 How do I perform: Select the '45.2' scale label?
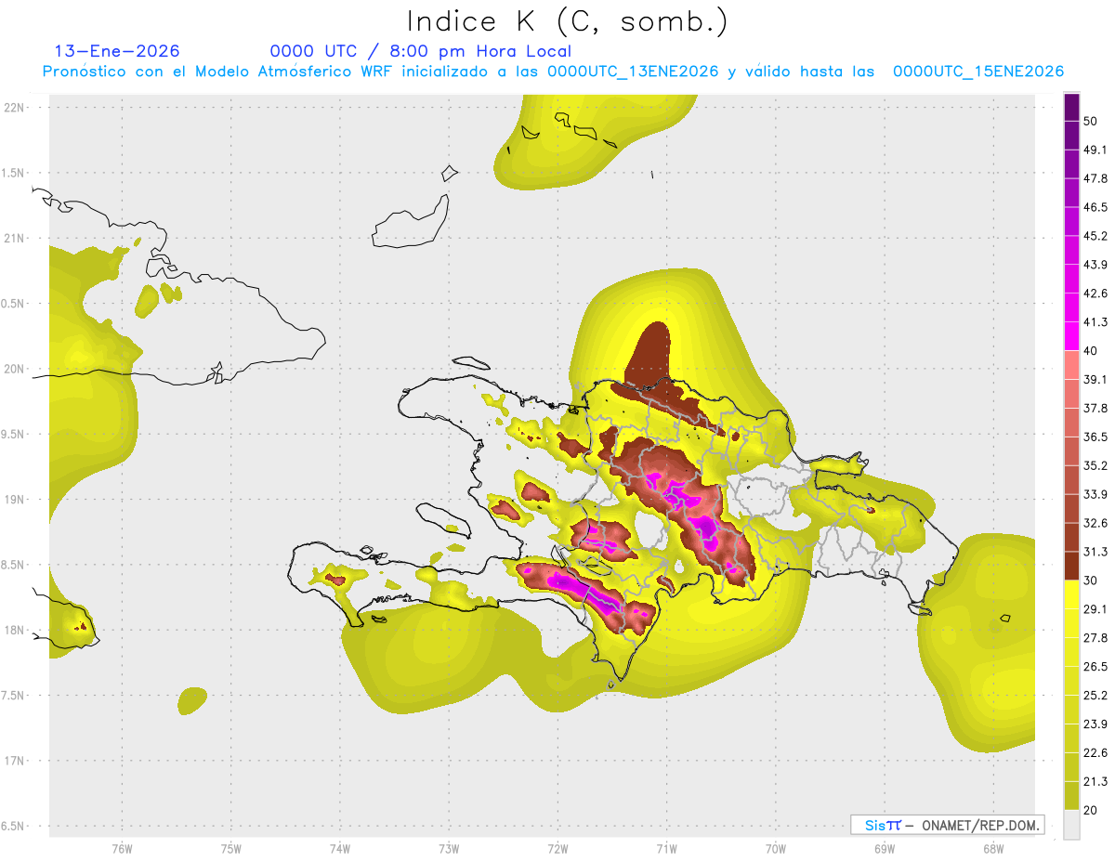pos(1095,236)
